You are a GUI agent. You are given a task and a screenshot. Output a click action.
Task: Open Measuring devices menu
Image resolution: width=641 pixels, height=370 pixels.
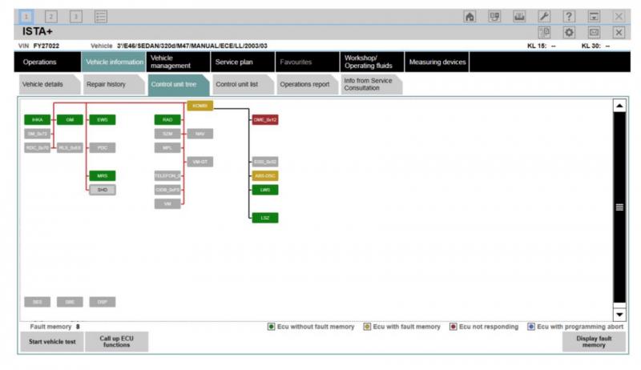coord(437,62)
